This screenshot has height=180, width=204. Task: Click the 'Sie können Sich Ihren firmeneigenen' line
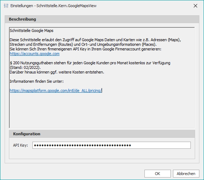tap(86, 49)
